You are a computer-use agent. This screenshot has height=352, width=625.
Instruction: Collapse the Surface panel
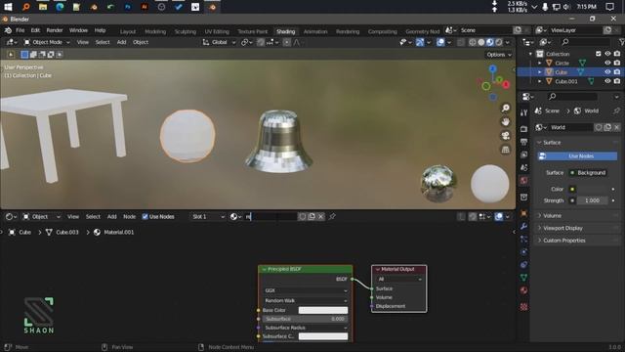[x=551, y=143]
